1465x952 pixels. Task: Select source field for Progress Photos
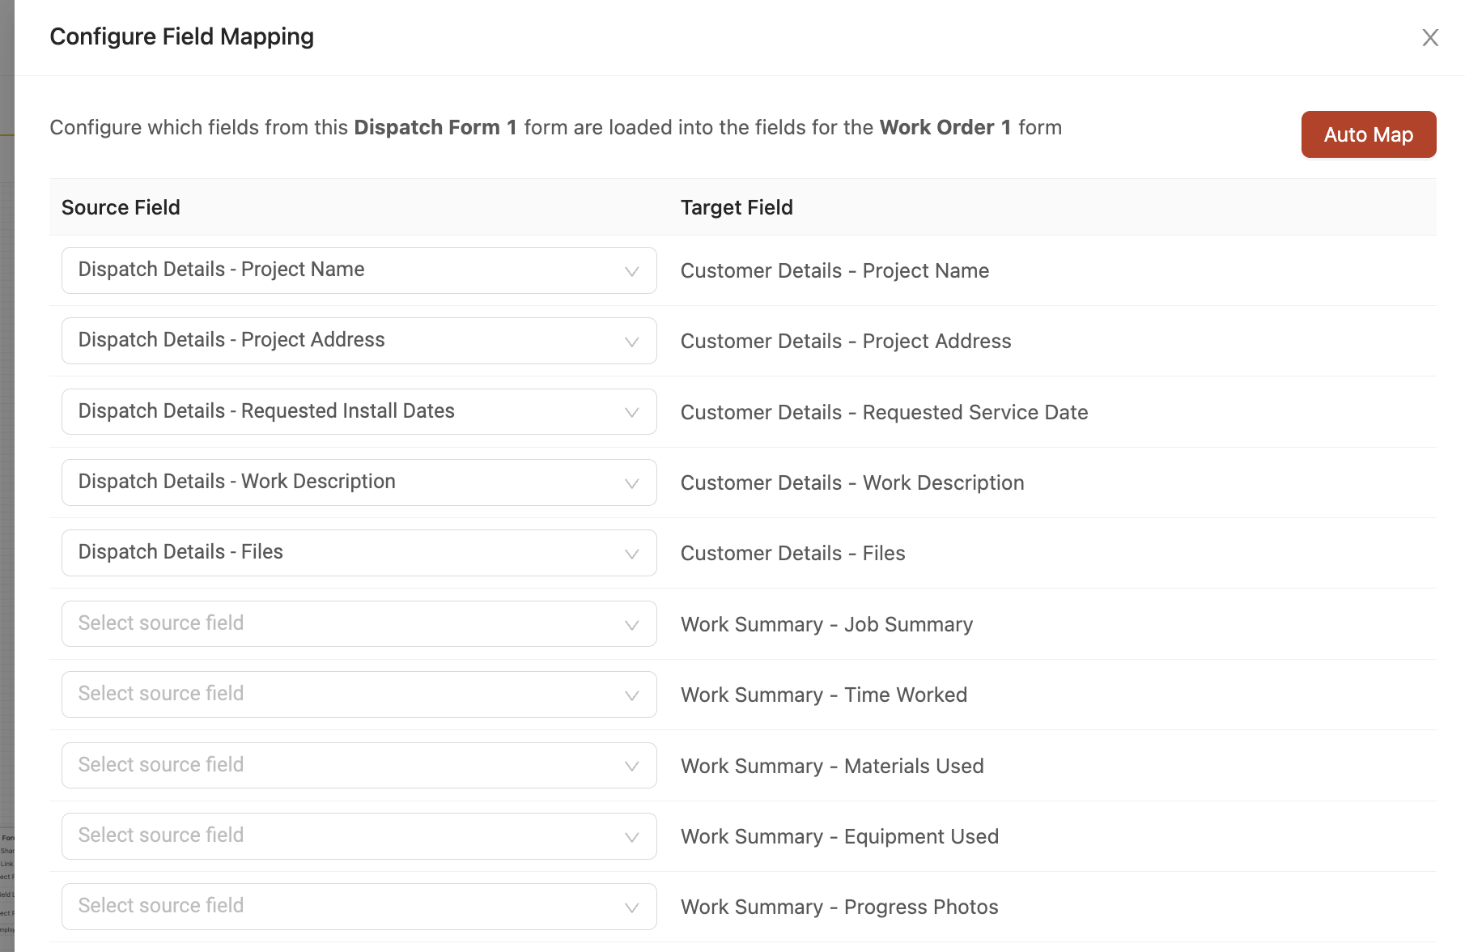point(359,907)
